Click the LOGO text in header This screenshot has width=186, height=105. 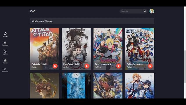click(x=33, y=11)
